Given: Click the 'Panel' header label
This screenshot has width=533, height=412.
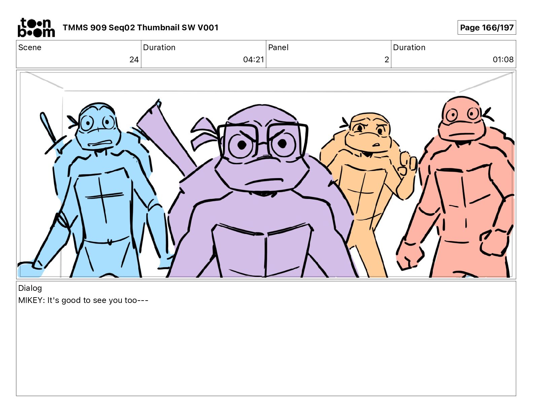Looking at the screenshot, I should 278,47.
